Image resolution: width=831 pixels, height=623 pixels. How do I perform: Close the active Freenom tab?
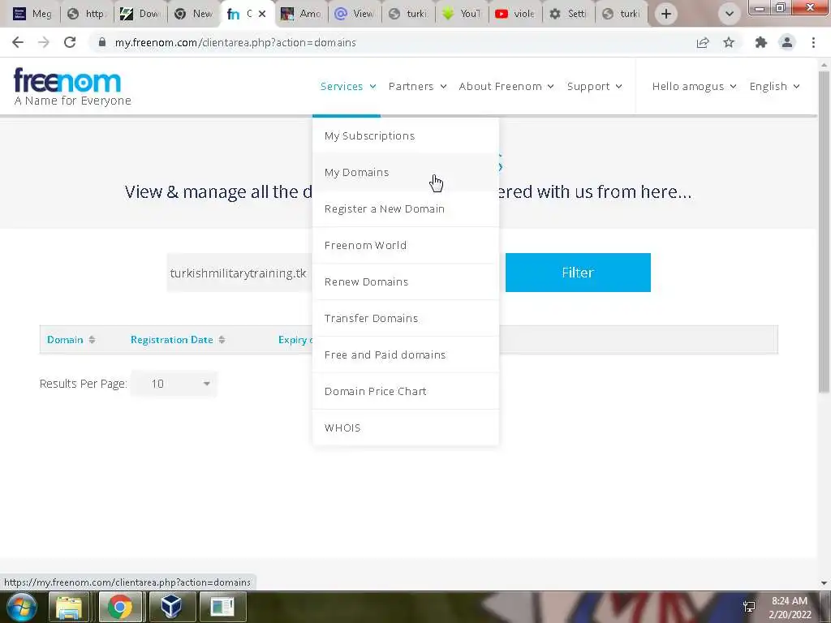pos(262,14)
